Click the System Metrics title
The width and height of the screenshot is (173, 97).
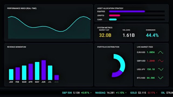(x=105, y=28)
